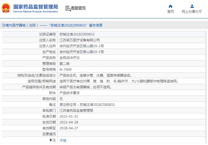Viewport: 208px width, 145px height.
Task: Click 产品由主机、连接水管 composition text
Action: click(x=96, y=75)
